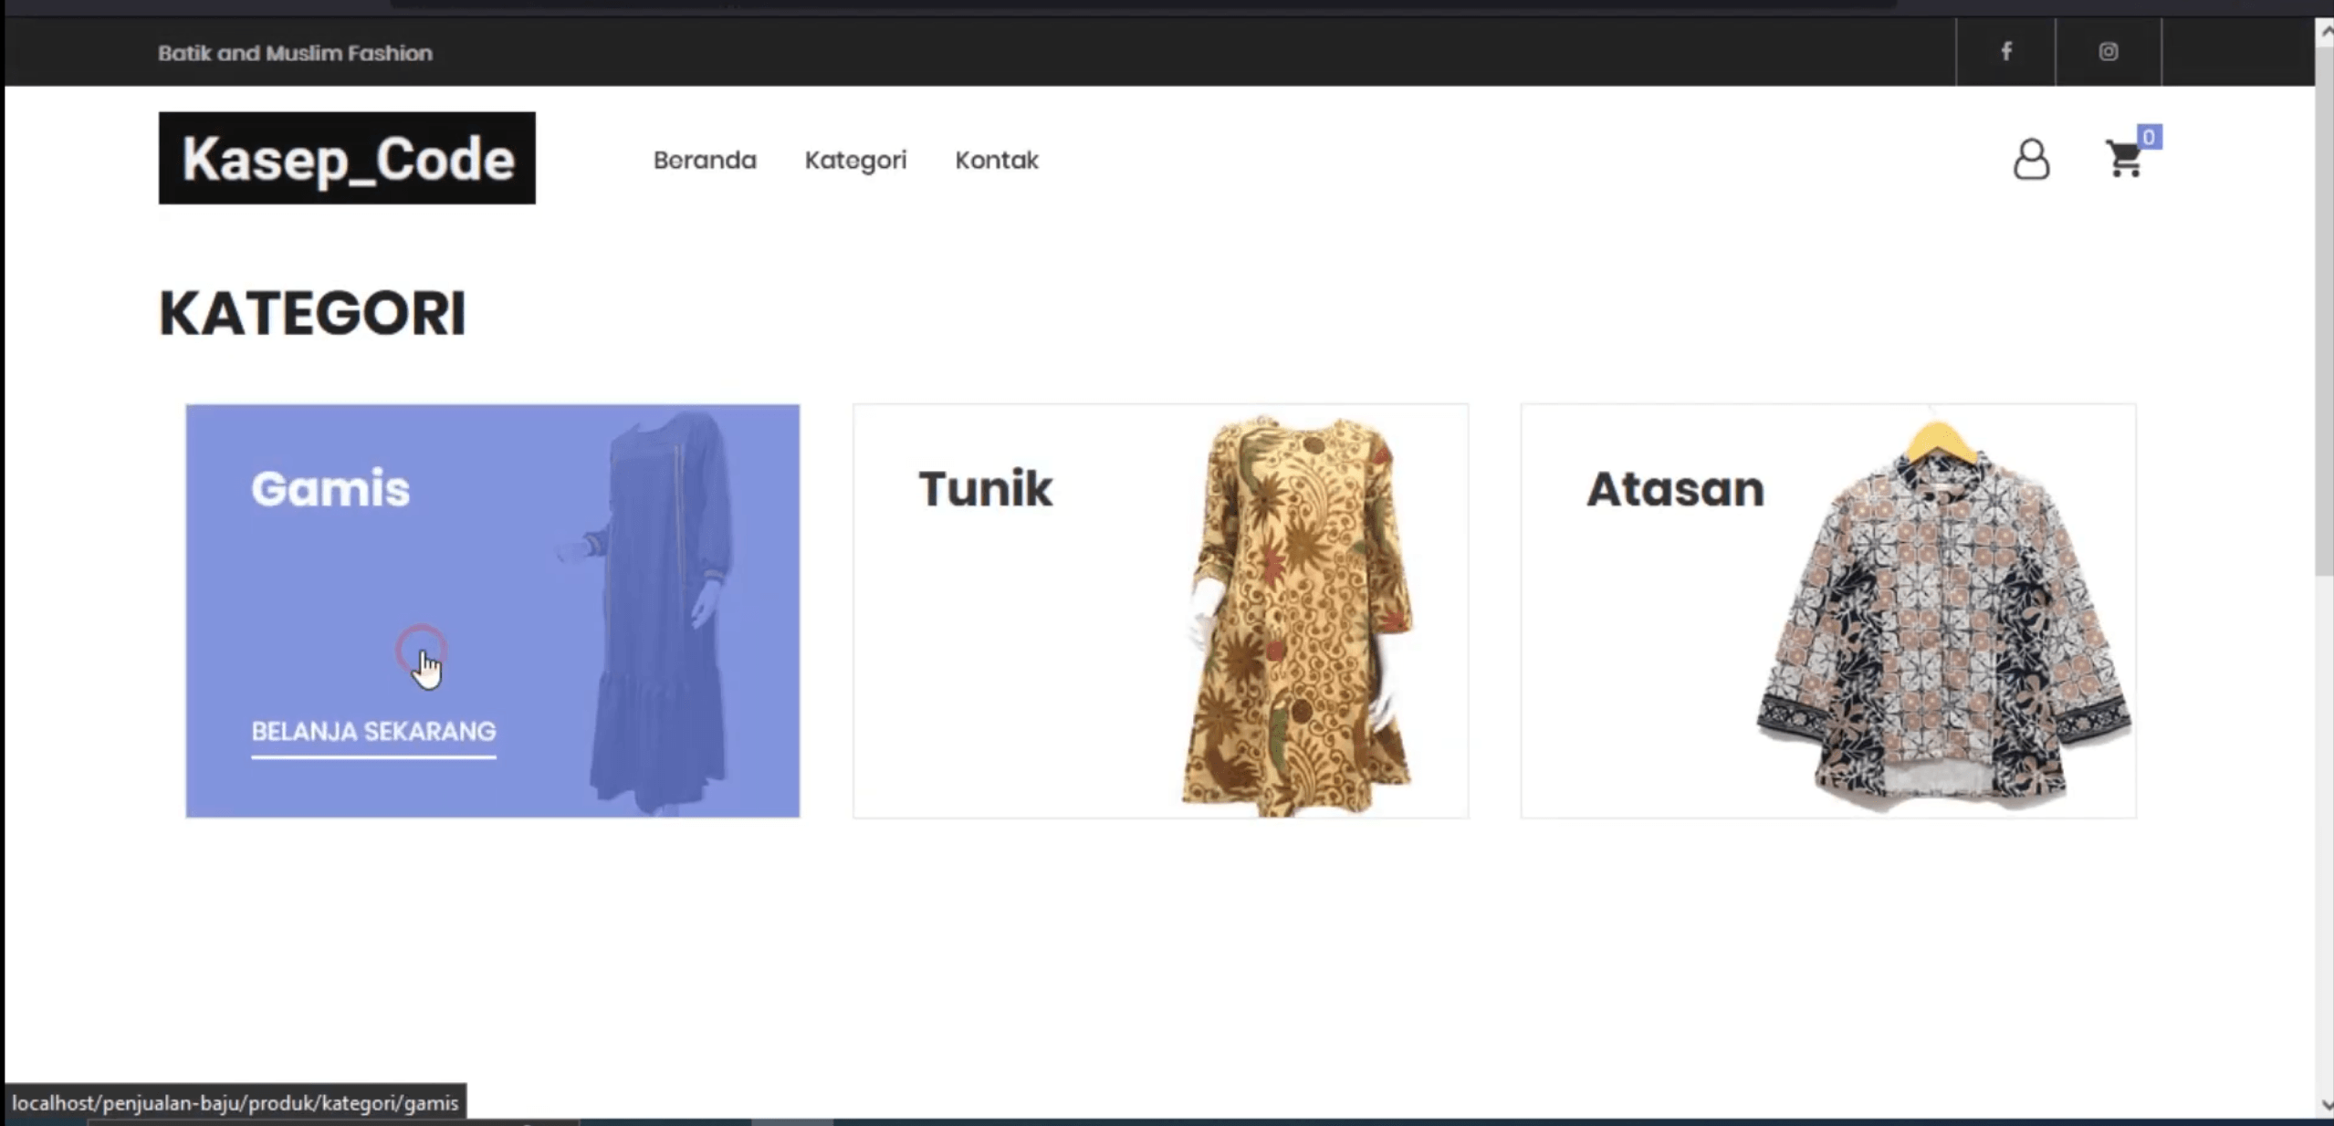This screenshot has height=1126, width=2334.
Task: Open the Instagram social icon
Action: 2108,52
